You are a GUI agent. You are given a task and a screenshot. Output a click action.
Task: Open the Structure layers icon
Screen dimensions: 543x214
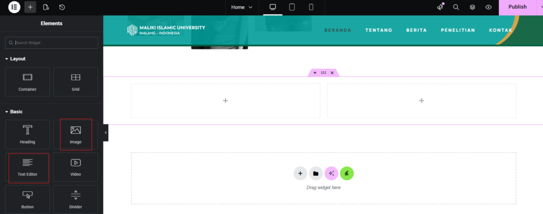click(472, 7)
